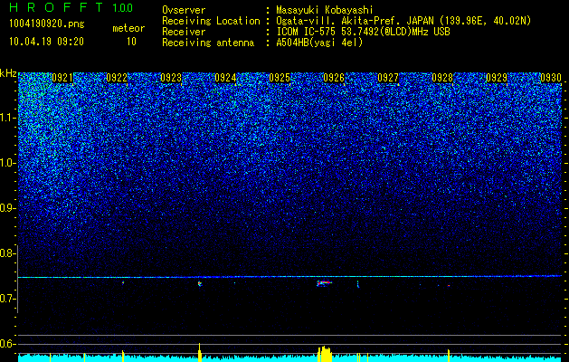This screenshot has width=569, height=362.
Task: Click the 0926 time marker
Action: 334,78
